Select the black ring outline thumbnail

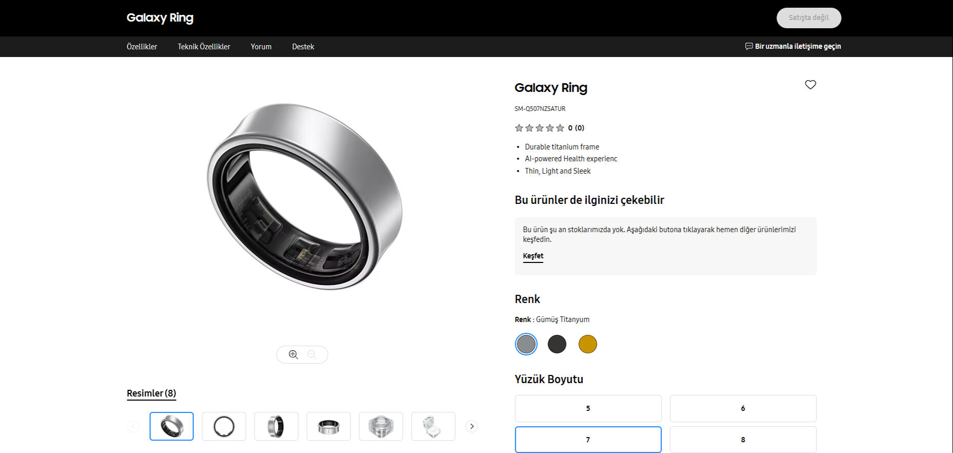(x=224, y=426)
